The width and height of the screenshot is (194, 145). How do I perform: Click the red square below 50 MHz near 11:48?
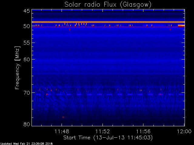click(x=70, y=30)
